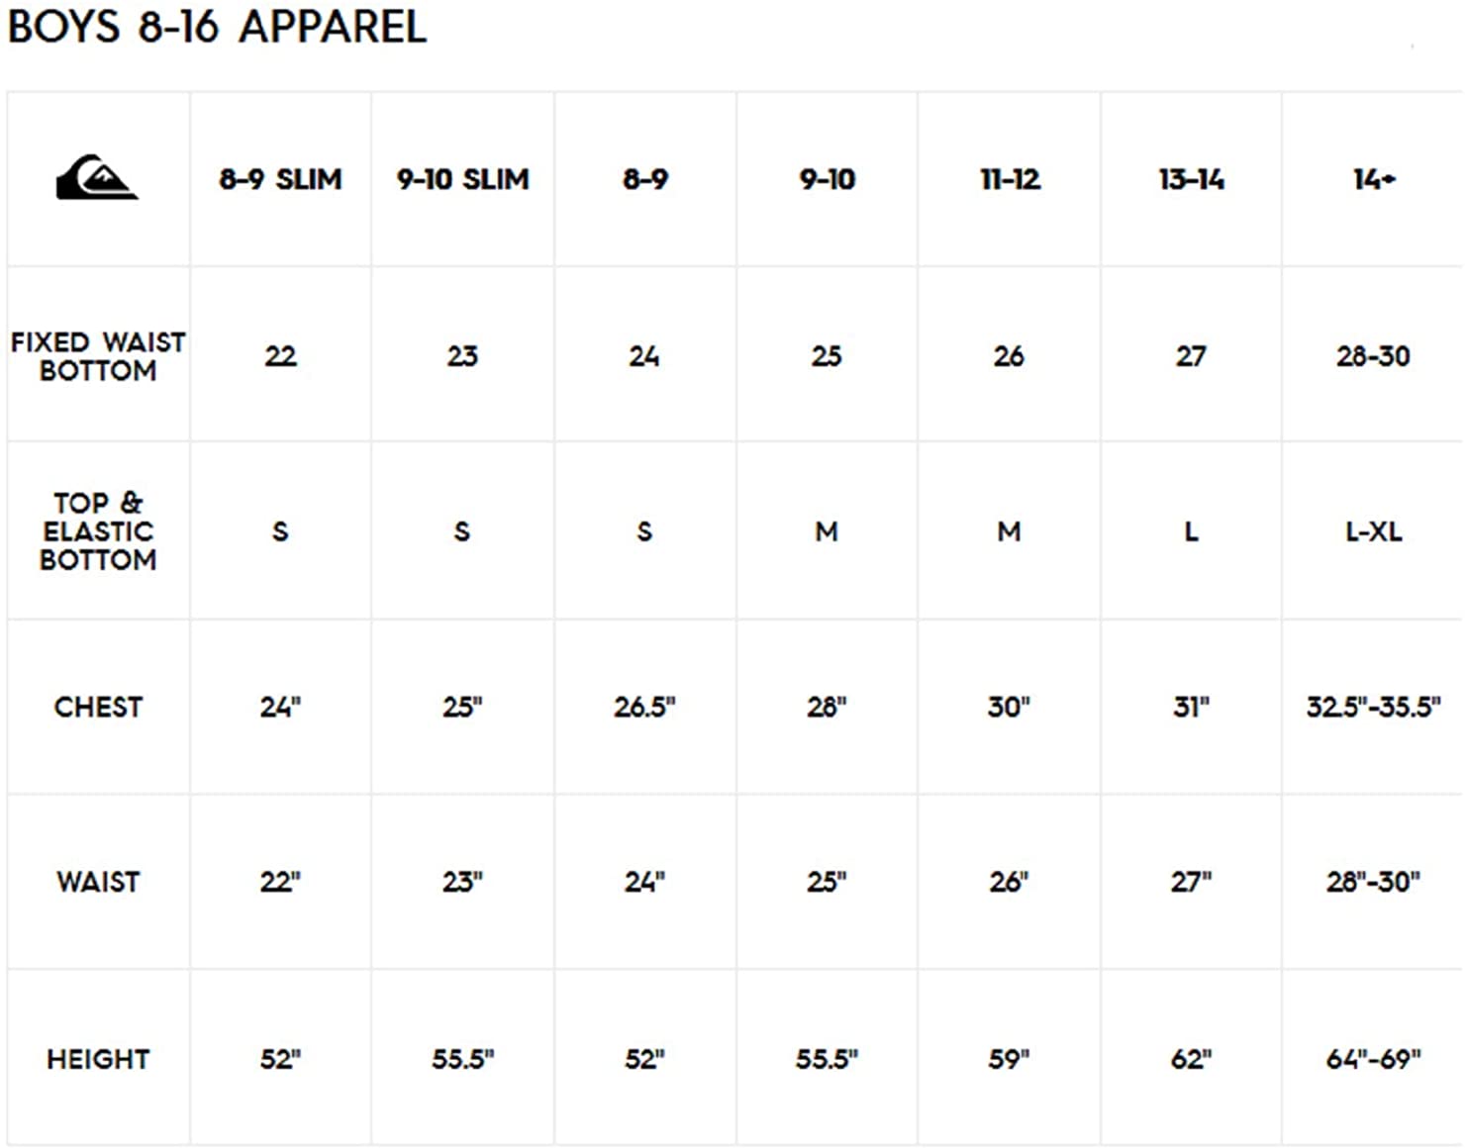The height and width of the screenshot is (1148, 1465).
Task: Click the L size cell under 13-14
Action: 1191,531
